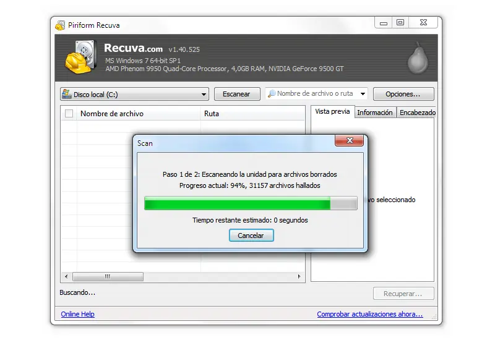The width and height of the screenshot is (495, 340).
Task: Sort by the Ruta column header
Action: coord(252,114)
